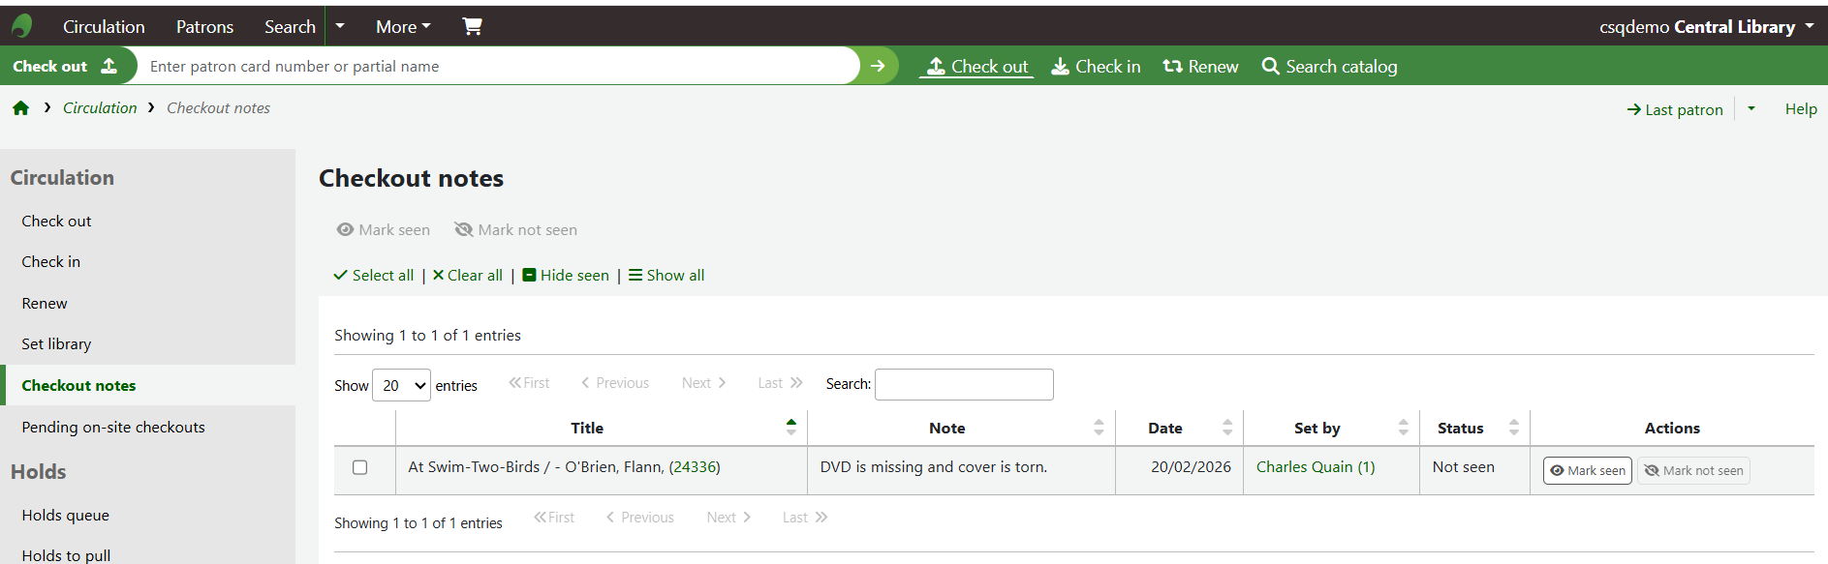
Task: Submit patron search with arrow button
Action: [878, 66]
